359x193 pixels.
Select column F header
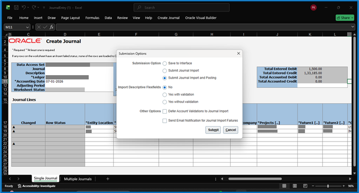(136, 34)
